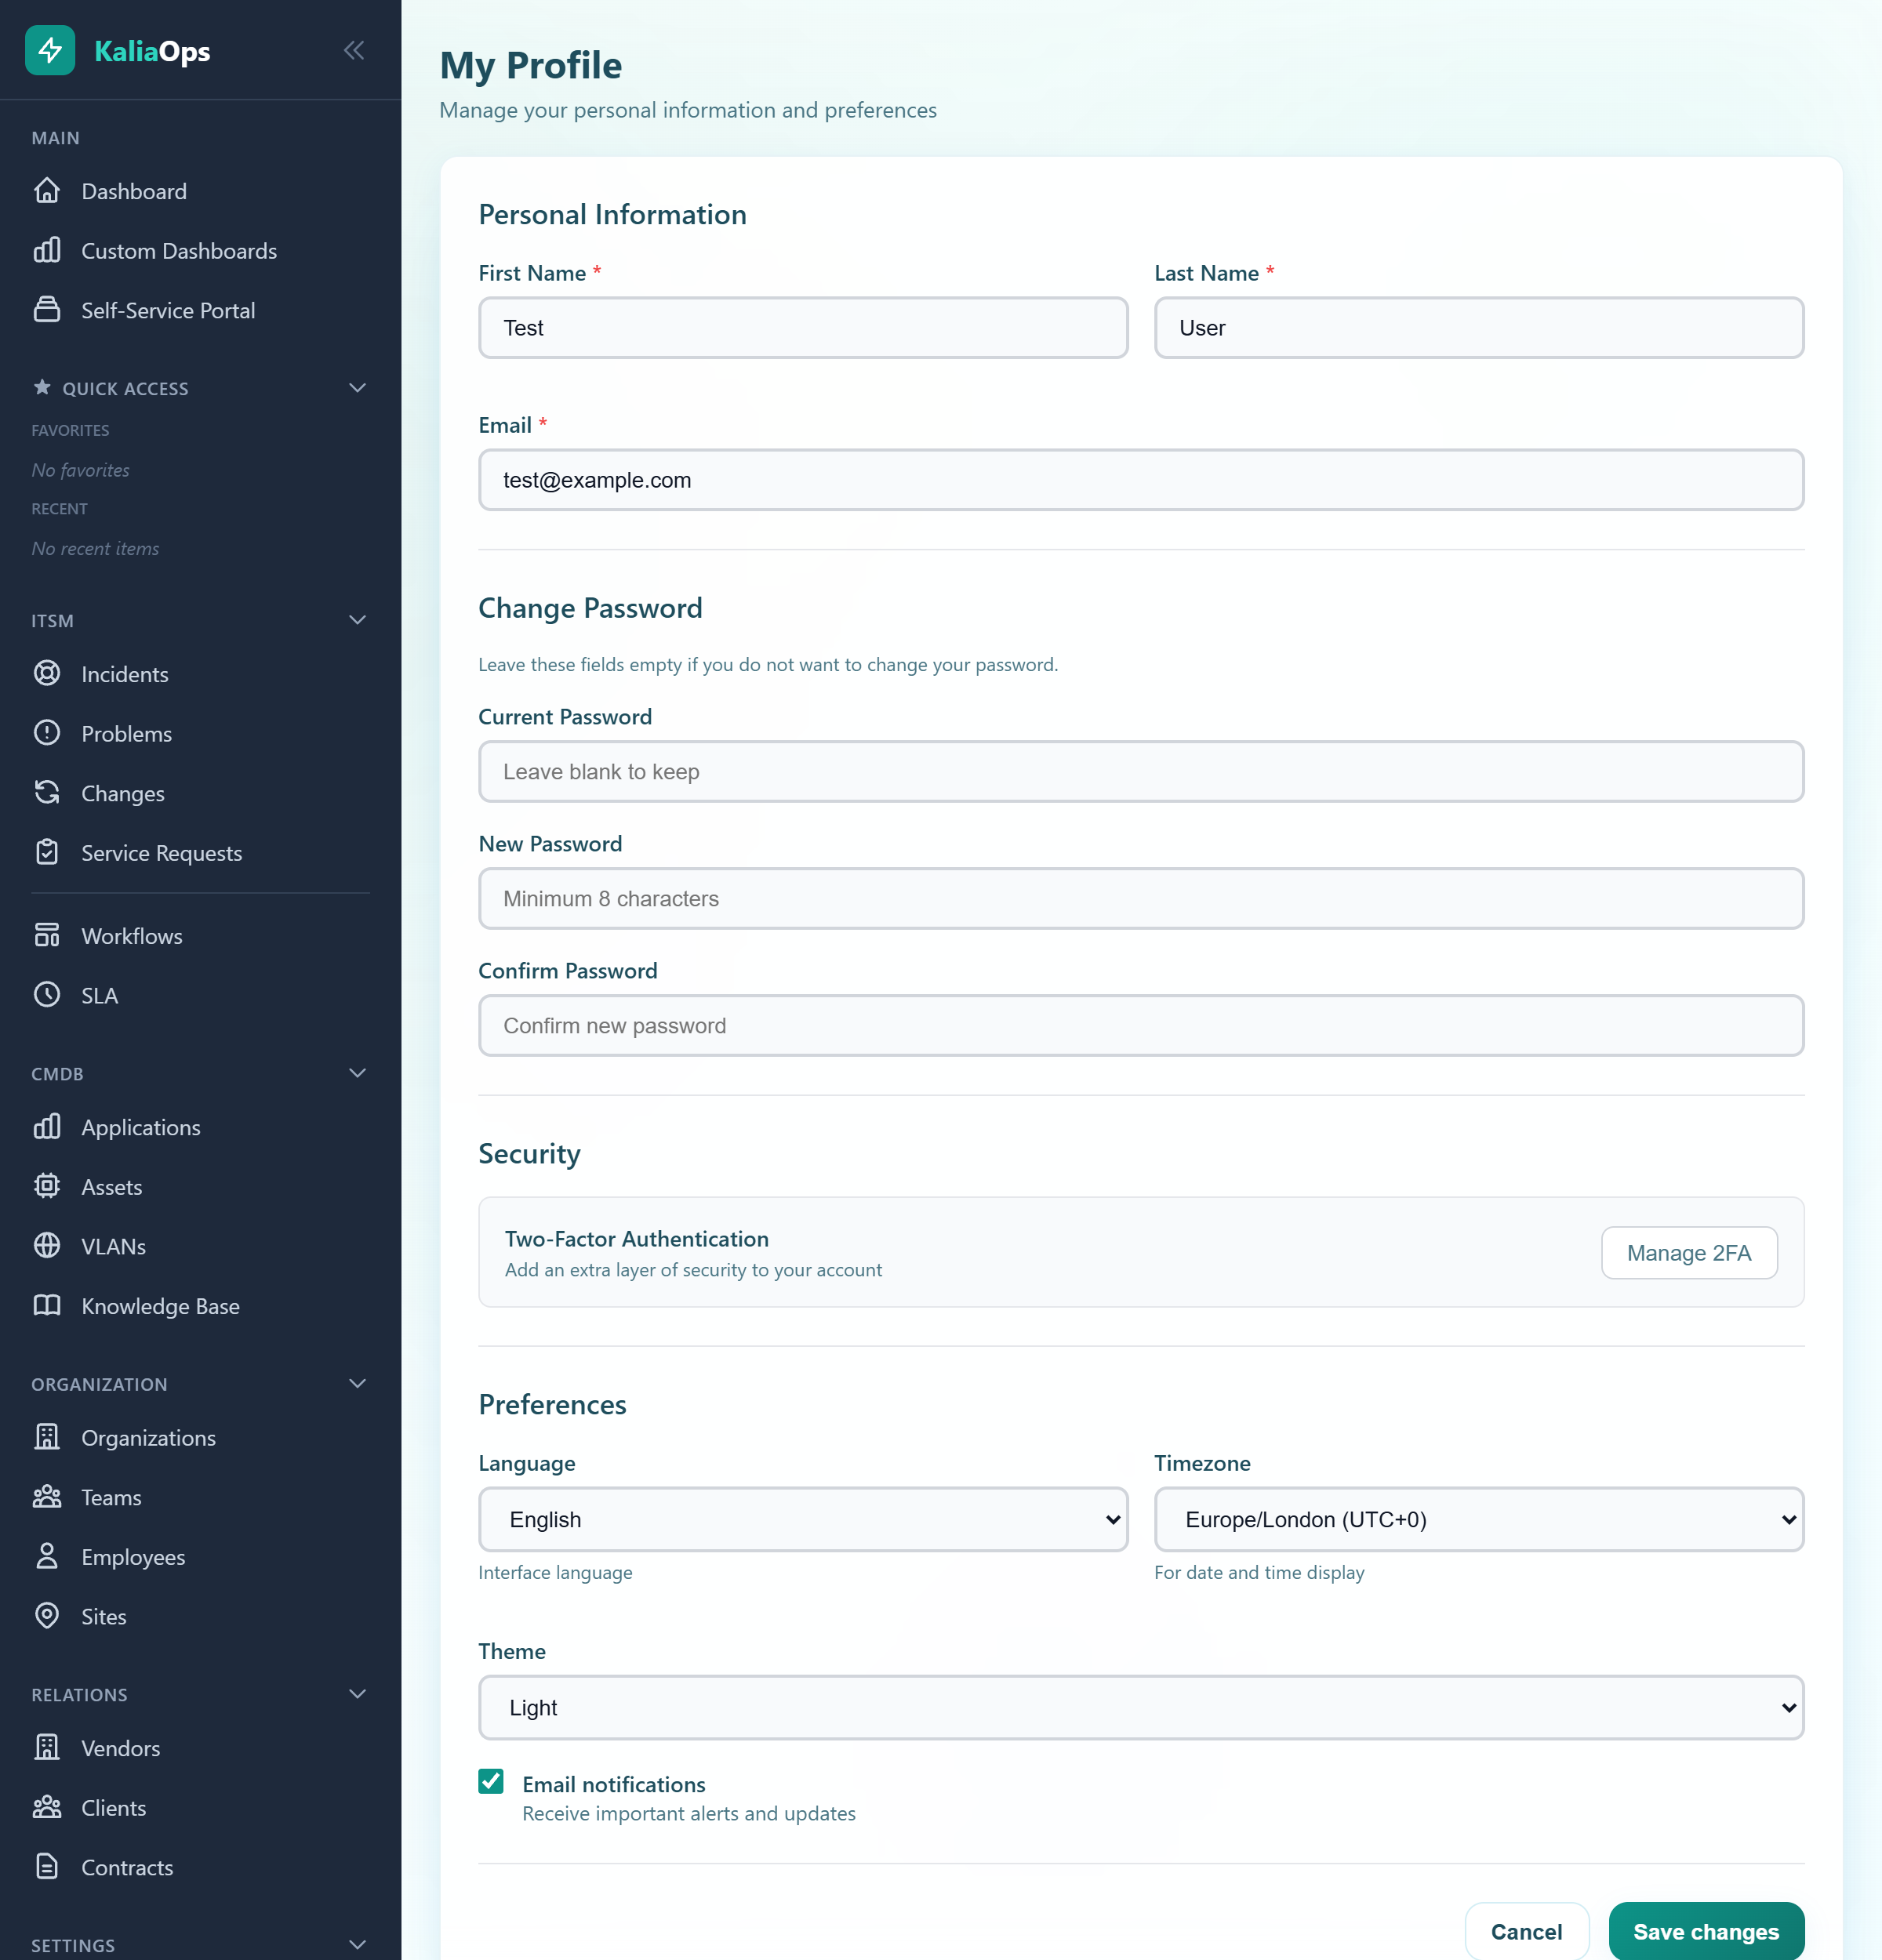The height and width of the screenshot is (1960, 1882).
Task: Collapse the sidebar with the double-chevron icon
Action: coord(354,50)
